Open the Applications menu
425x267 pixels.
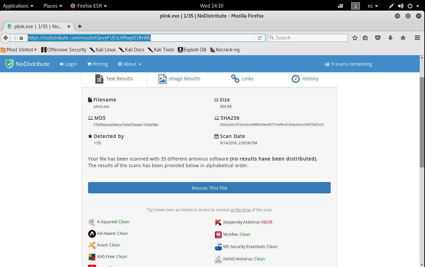tap(18, 6)
